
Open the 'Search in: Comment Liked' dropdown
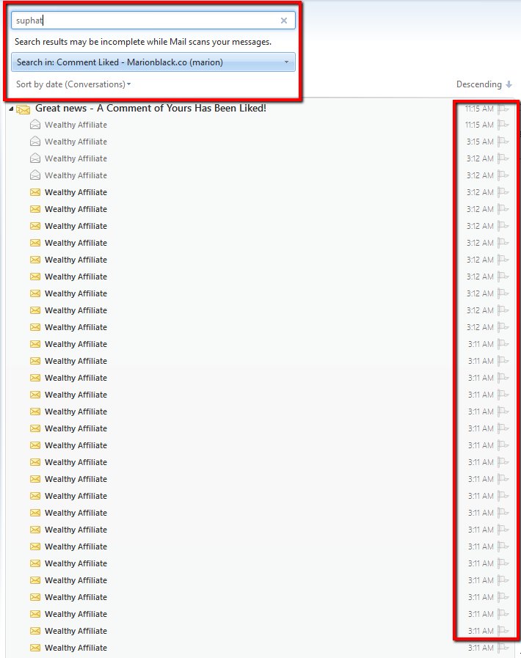(153, 62)
